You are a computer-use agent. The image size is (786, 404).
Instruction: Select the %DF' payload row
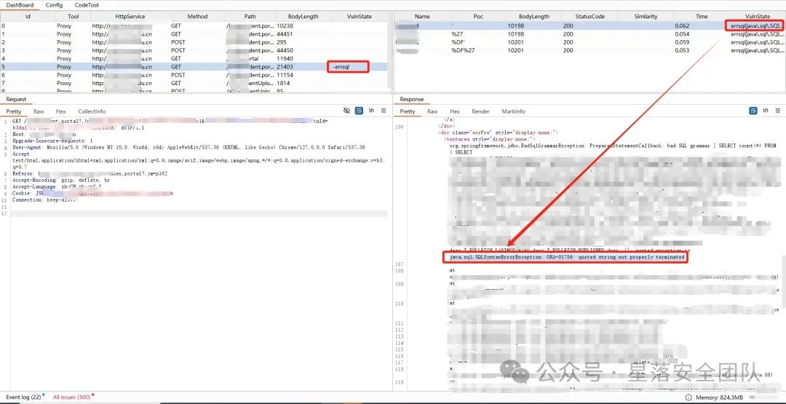[x=590, y=42]
